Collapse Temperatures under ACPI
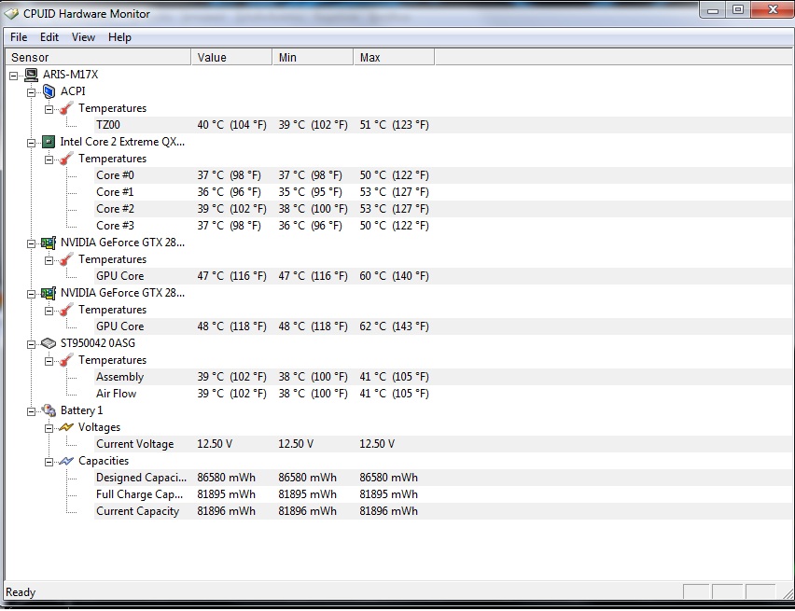795x611 pixels. pyautogui.click(x=49, y=109)
